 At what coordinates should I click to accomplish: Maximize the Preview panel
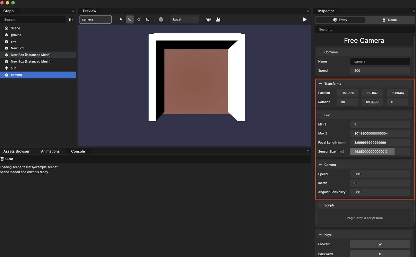coord(308,11)
